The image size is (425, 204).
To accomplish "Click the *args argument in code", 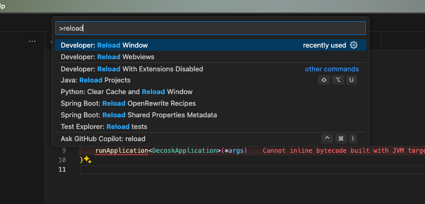I will tap(234, 150).
